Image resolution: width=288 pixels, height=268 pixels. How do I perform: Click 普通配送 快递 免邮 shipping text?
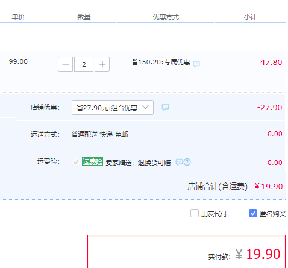99,134
